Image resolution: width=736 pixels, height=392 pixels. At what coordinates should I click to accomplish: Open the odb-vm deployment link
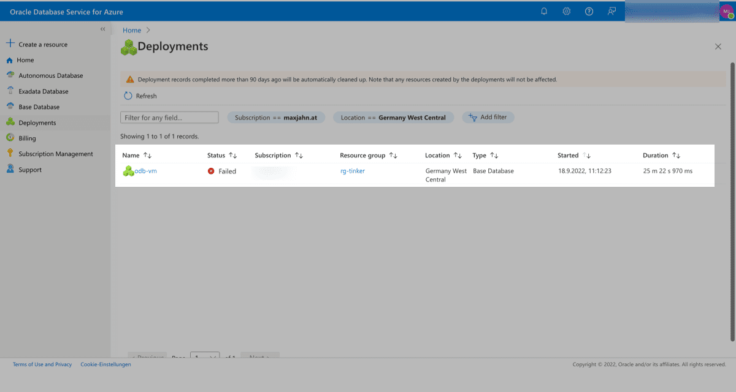coord(146,171)
